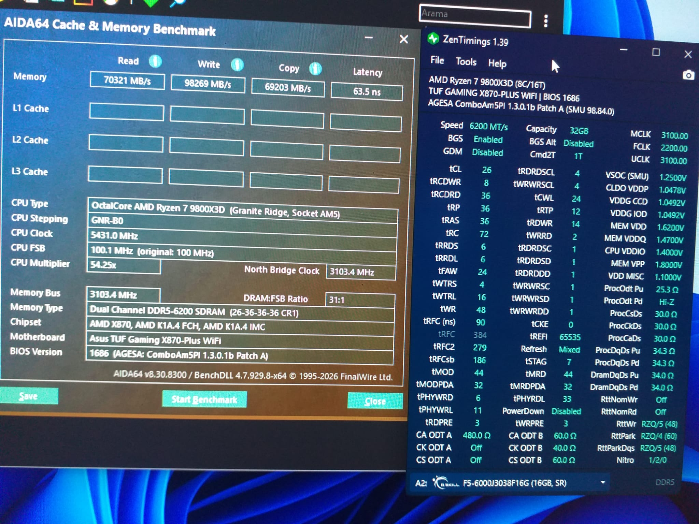Open the Help menu in ZenTimings
Screen dimensions: 699x524
[x=497, y=63]
